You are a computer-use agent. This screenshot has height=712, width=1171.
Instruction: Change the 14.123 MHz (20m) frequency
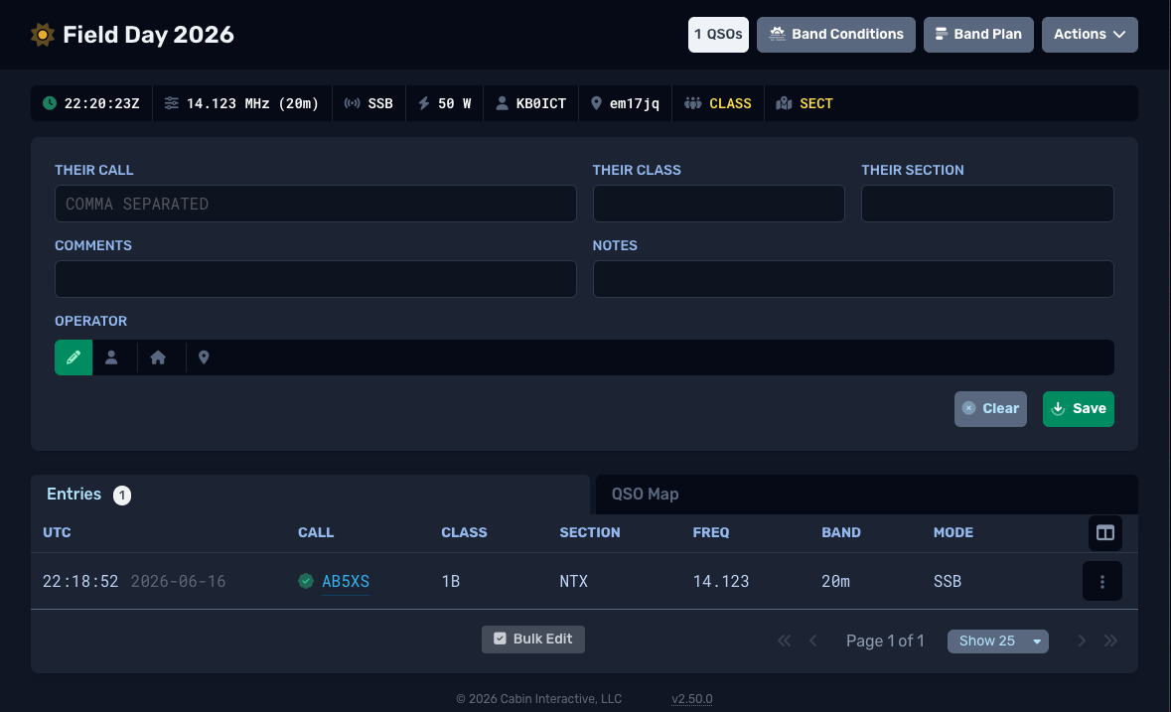pos(242,103)
